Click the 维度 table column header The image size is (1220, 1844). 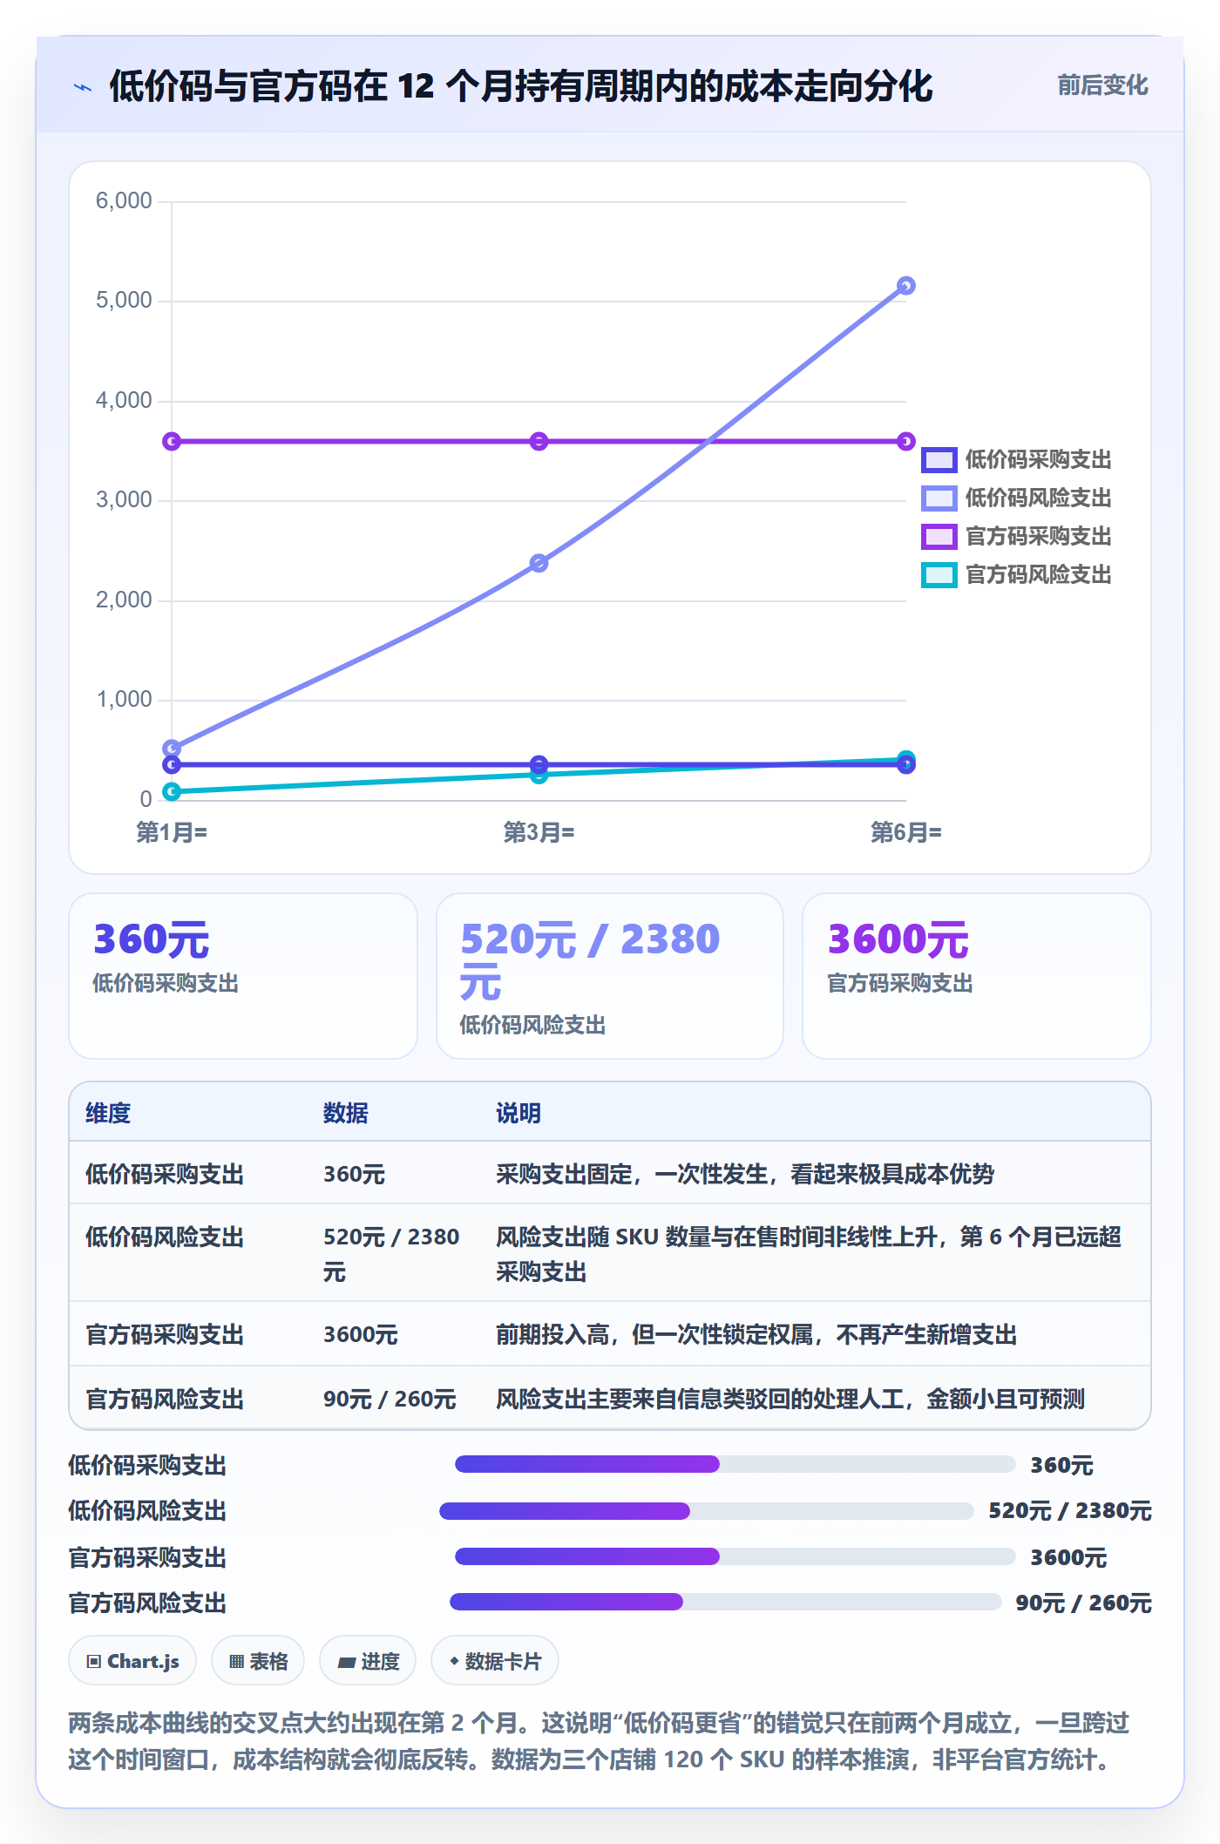pyautogui.click(x=108, y=1113)
